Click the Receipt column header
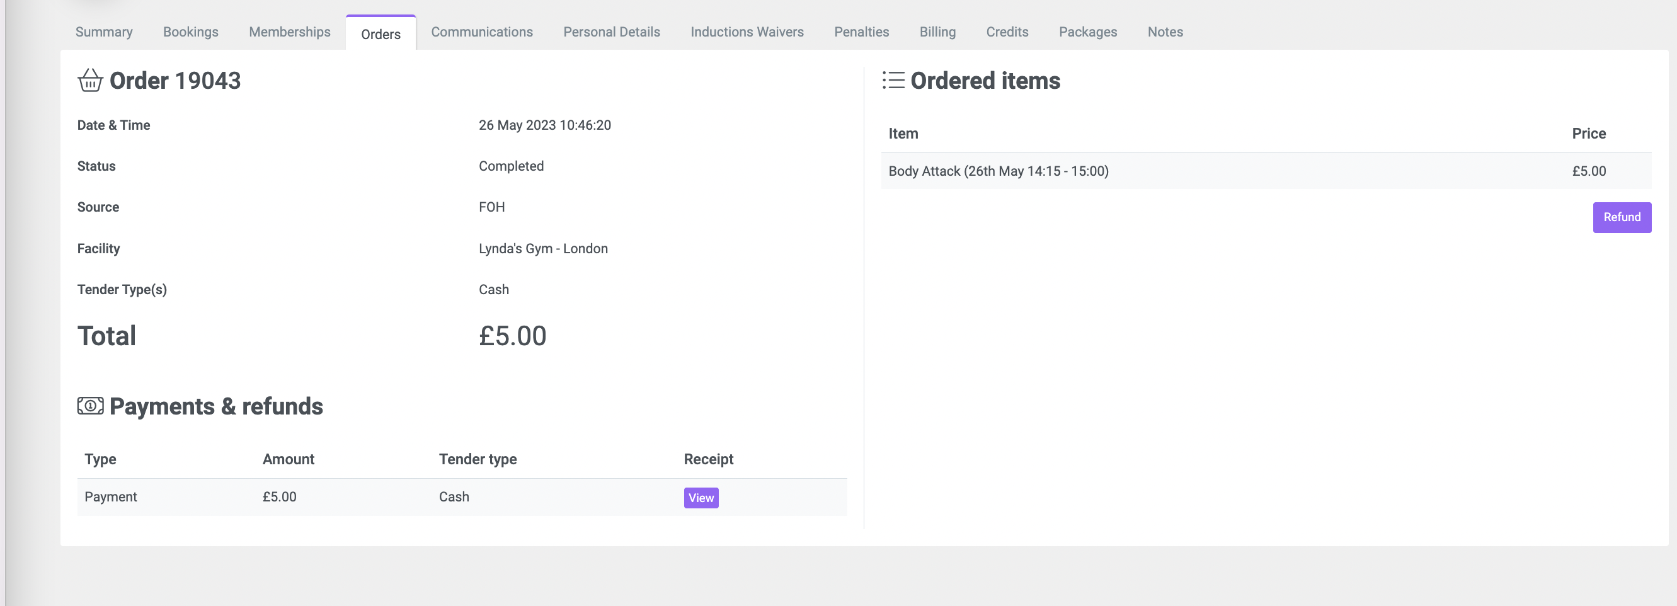The image size is (1677, 606). pyautogui.click(x=708, y=459)
